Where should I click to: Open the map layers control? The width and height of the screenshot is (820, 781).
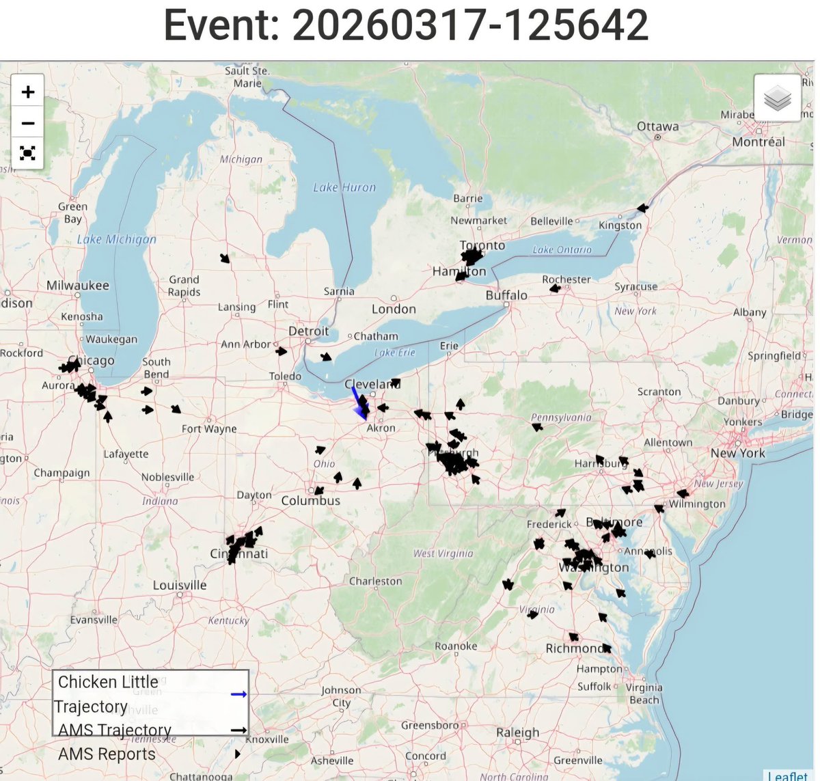click(x=778, y=98)
